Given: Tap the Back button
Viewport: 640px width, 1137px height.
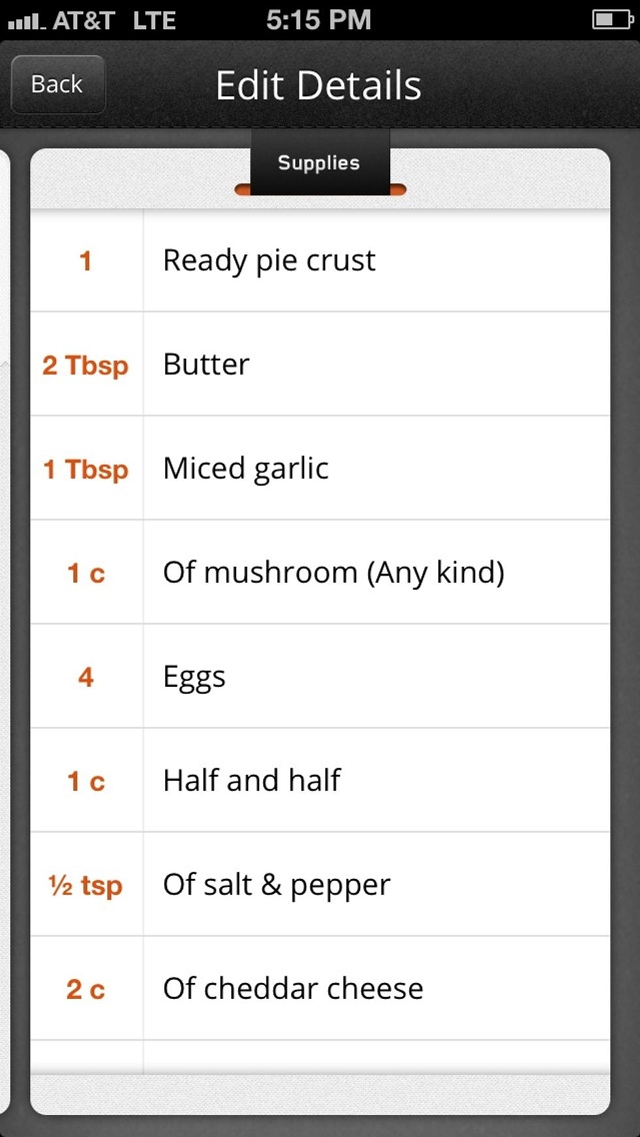Looking at the screenshot, I should (x=57, y=84).
